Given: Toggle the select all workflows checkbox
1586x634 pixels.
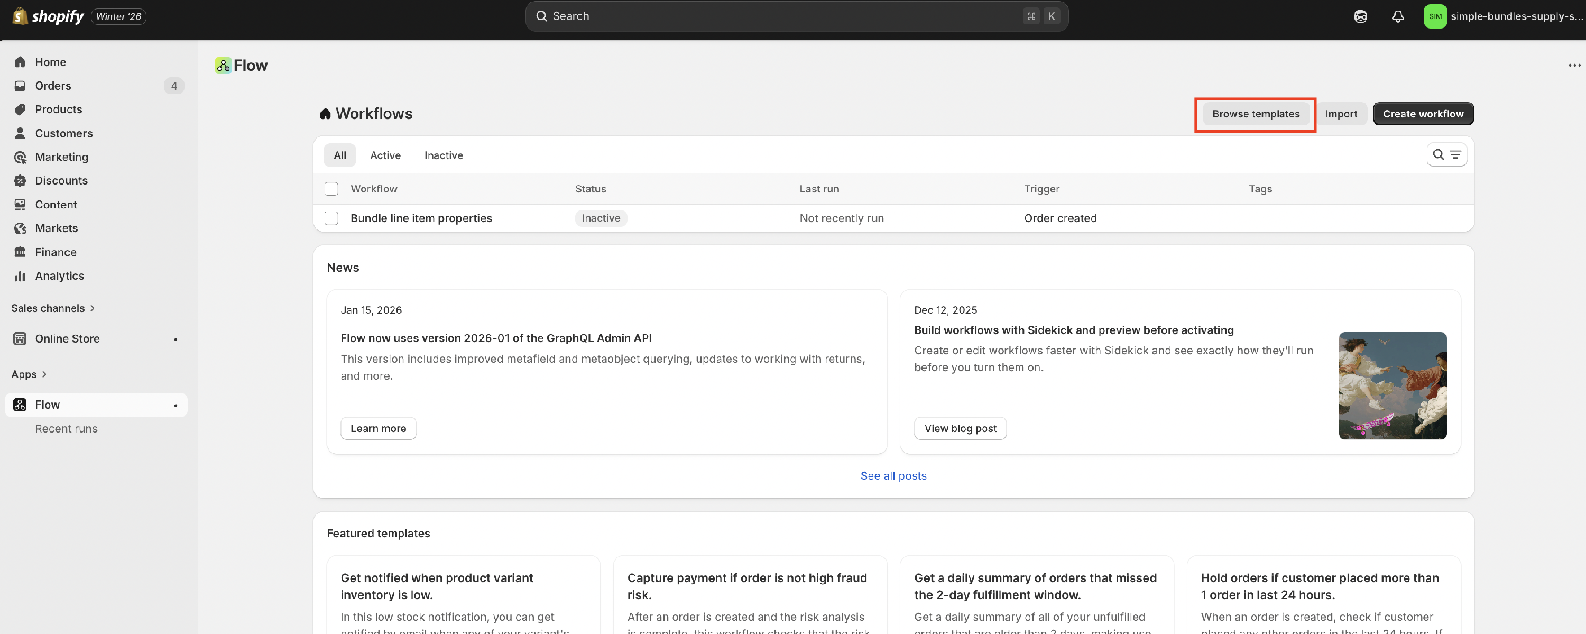Looking at the screenshot, I should pyautogui.click(x=331, y=189).
